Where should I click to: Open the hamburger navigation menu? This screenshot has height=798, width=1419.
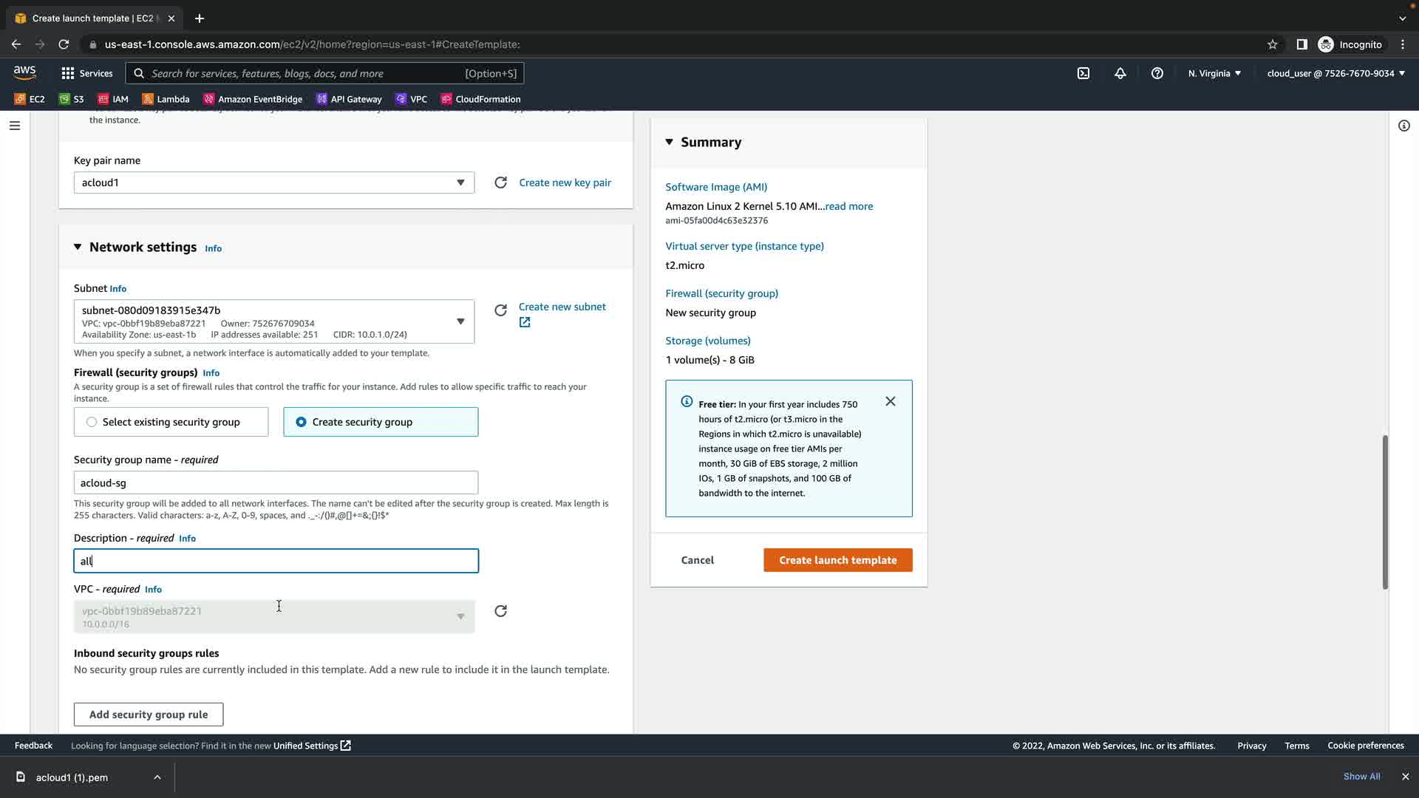14,126
